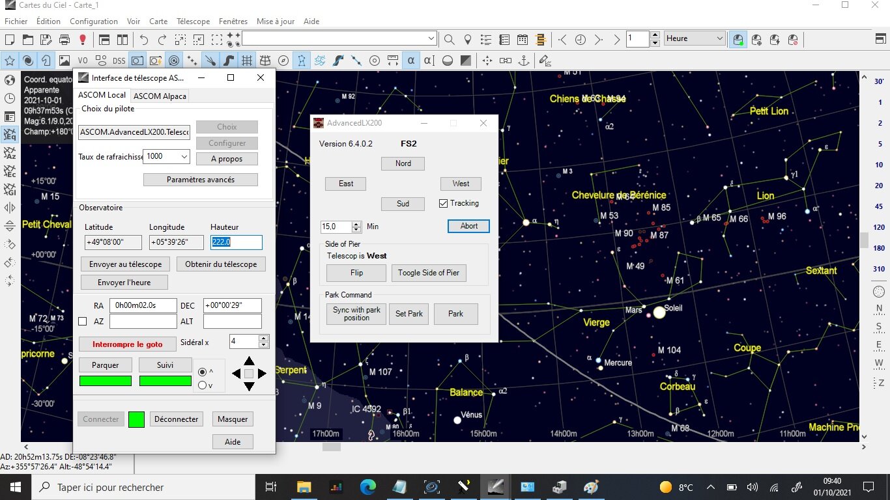Toggle constellation figures icon
This screenshot has width=890, height=500.
(301, 61)
